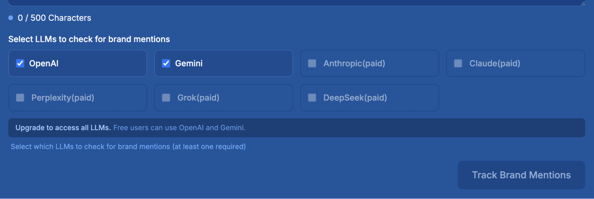Click the text area resize handle

coord(583,3)
